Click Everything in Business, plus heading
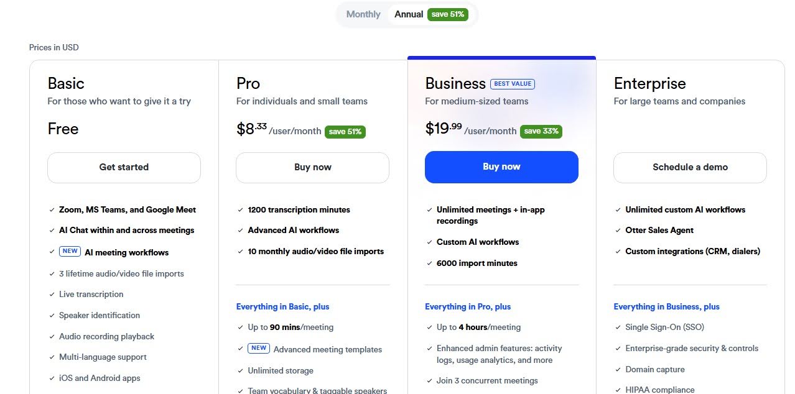 coord(666,306)
